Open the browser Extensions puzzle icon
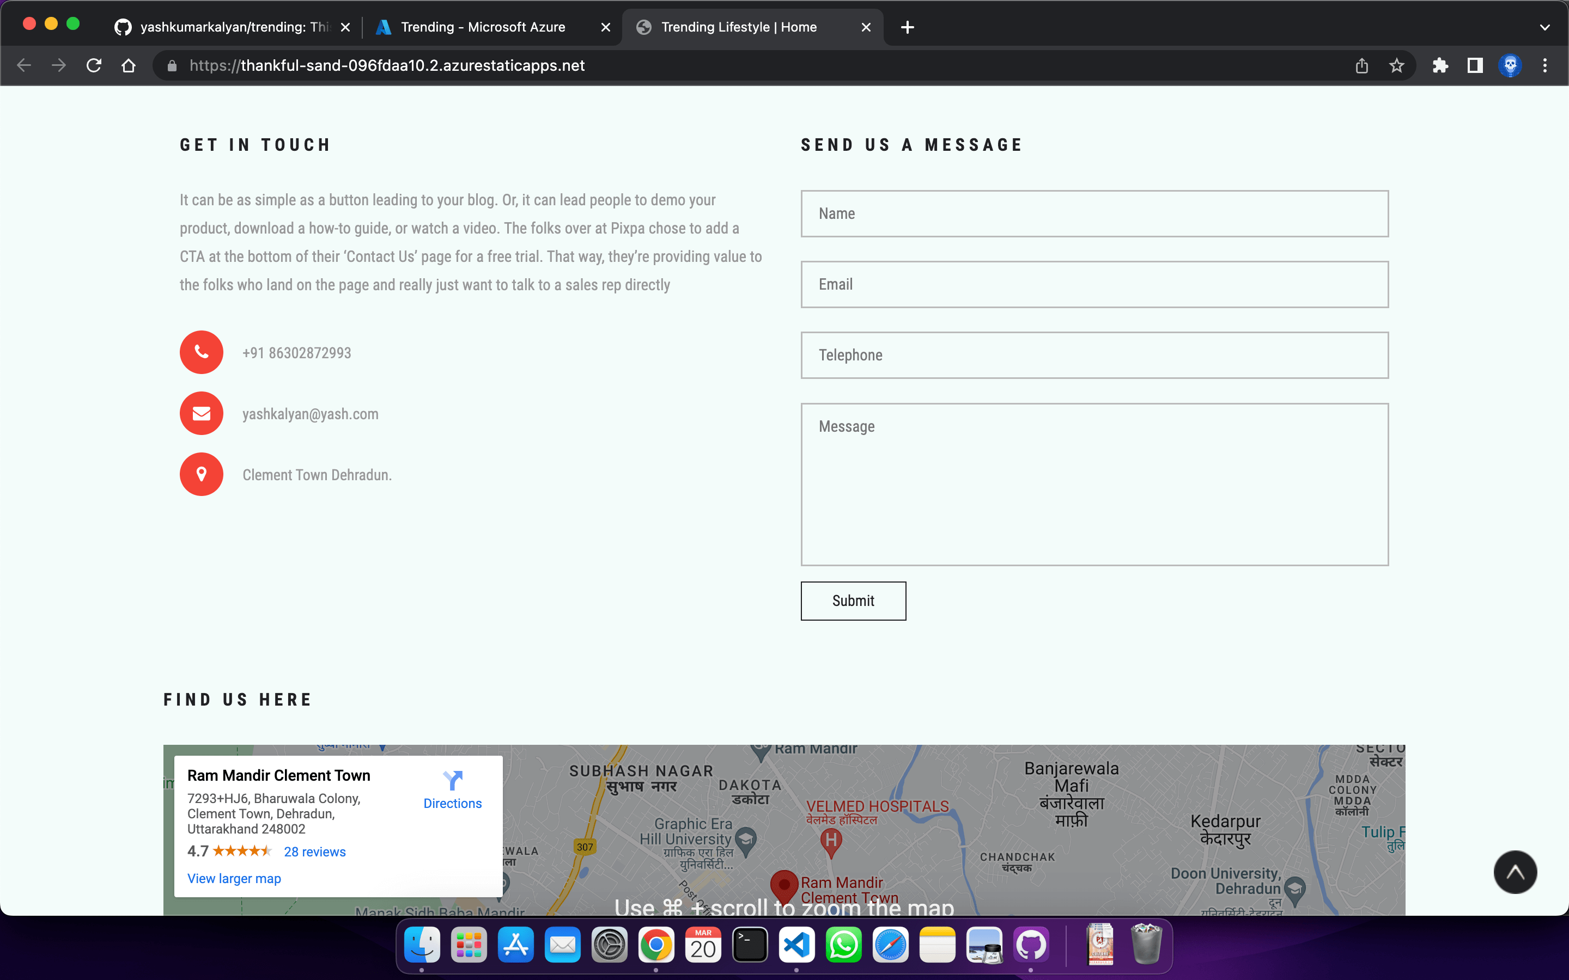This screenshot has width=1569, height=980. point(1440,65)
